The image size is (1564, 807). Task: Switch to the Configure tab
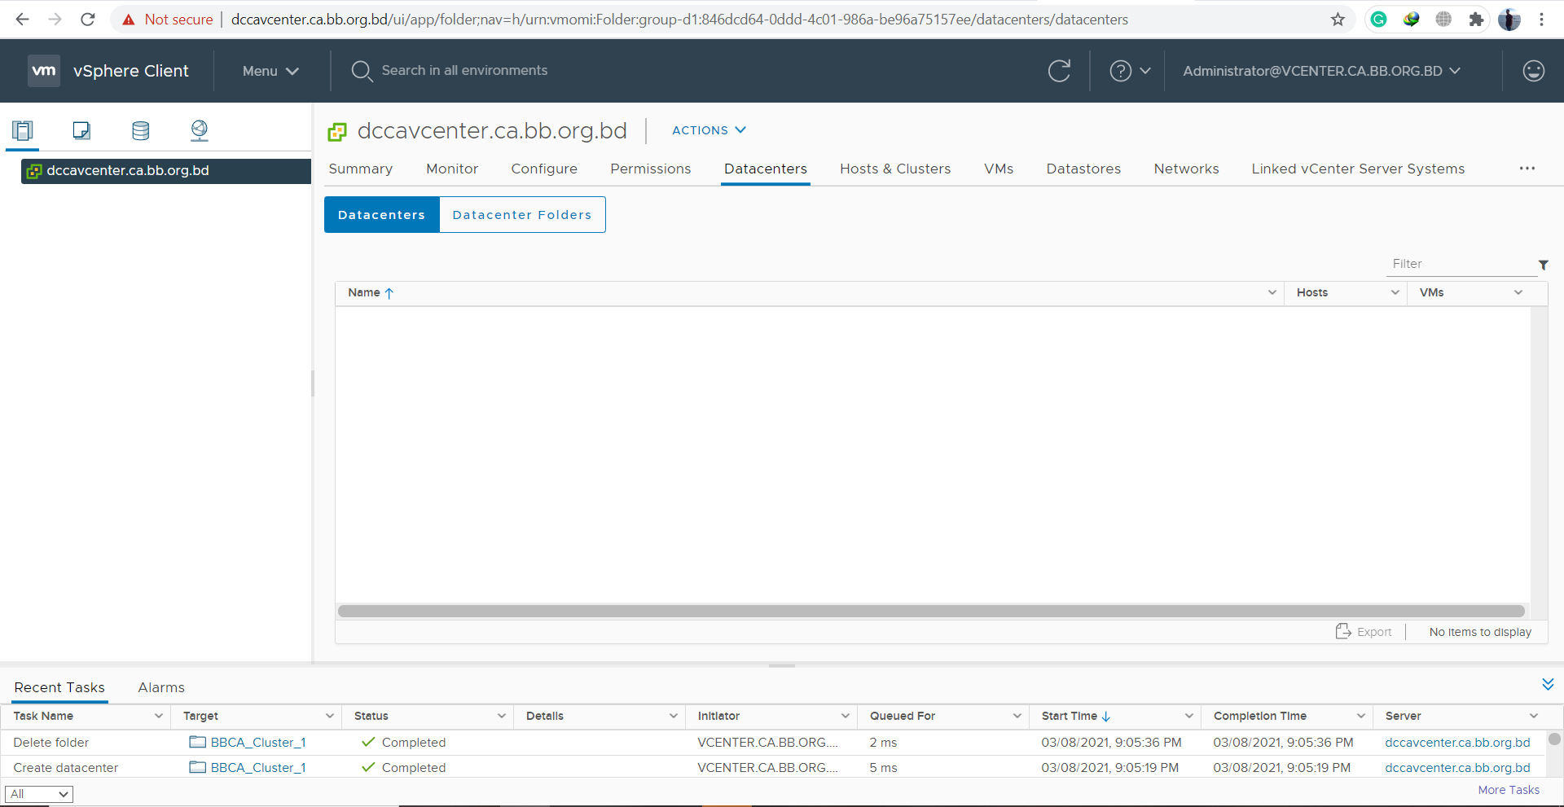544,169
